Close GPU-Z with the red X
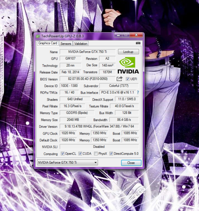 137,35
